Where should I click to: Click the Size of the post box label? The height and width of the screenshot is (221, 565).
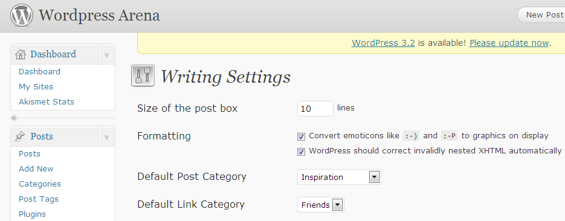[187, 108]
